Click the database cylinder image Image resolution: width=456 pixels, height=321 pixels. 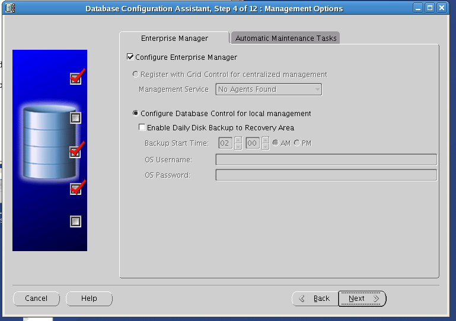(47, 142)
